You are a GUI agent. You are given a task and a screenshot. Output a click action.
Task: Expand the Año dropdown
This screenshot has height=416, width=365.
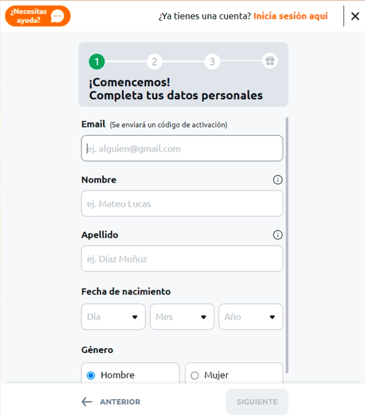point(250,317)
